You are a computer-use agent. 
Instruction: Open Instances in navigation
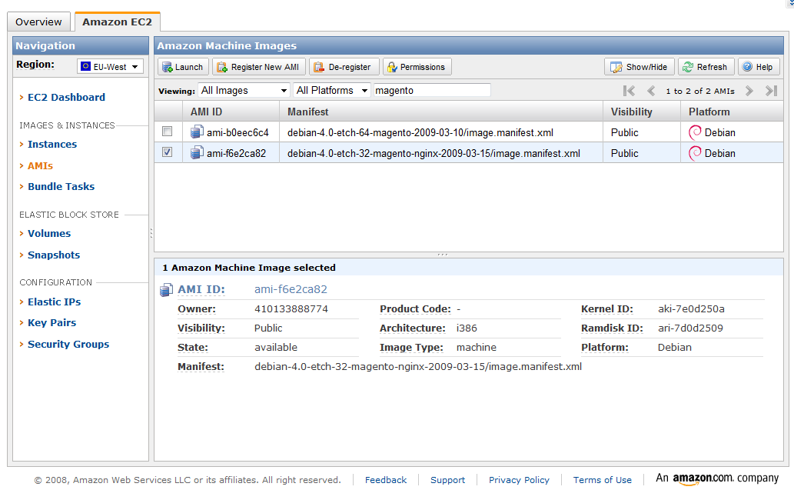pyautogui.click(x=52, y=145)
